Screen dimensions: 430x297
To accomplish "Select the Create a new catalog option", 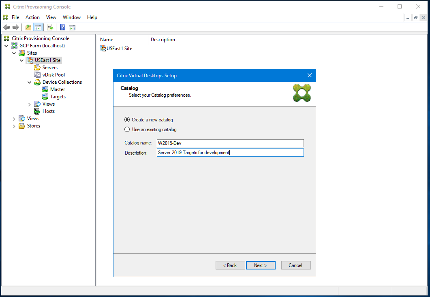I will 127,120.
